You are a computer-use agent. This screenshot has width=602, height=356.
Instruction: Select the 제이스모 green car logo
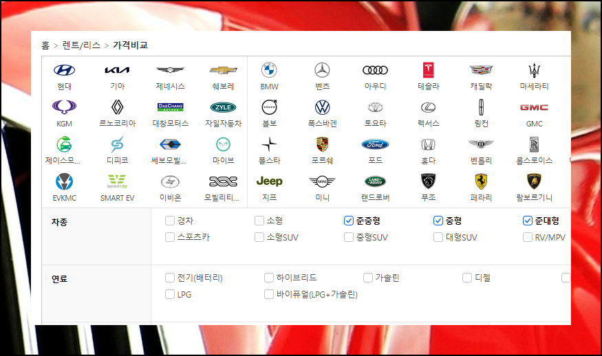coord(64,144)
